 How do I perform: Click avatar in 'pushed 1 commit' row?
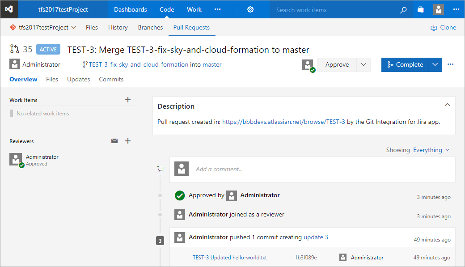coord(180,237)
